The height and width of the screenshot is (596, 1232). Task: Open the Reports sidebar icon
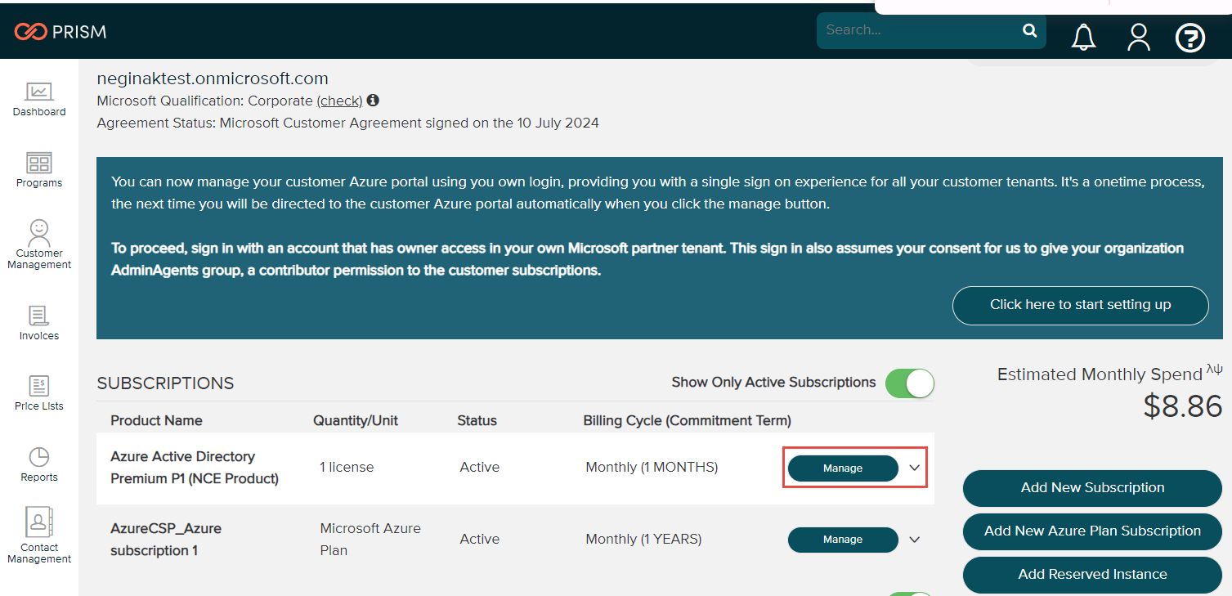tap(38, 464)
